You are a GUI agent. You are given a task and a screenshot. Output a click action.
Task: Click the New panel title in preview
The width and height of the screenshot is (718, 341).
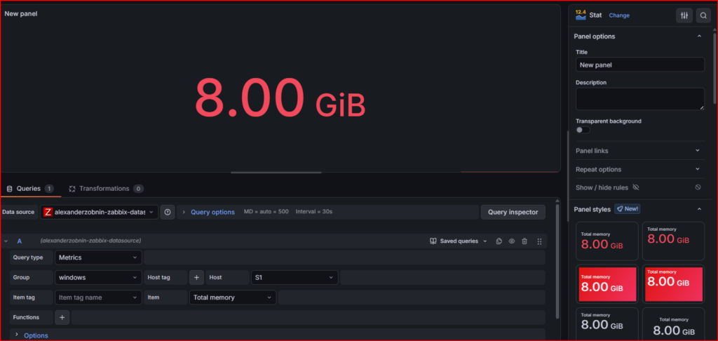(21, 14)
